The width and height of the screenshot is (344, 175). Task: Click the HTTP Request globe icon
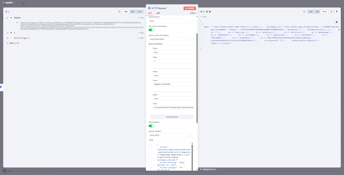(149, 8)
